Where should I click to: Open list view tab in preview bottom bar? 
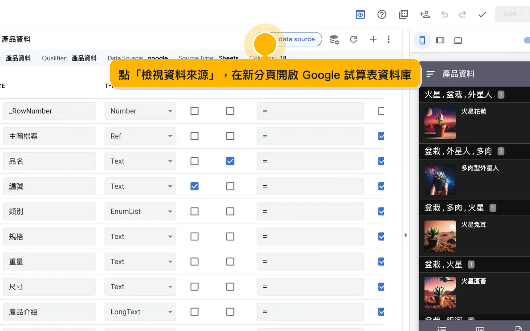tap(442, 328)
